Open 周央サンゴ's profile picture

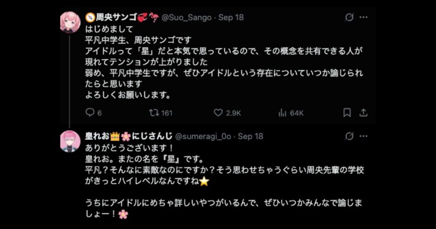[70, 22]
